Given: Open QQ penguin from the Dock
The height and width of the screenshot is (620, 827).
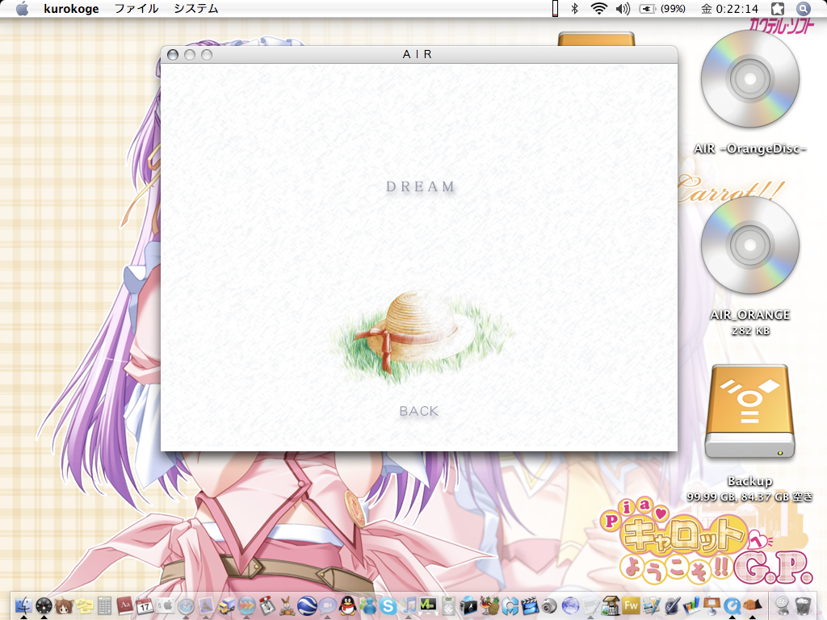Looking at the screenshot, I should pos(347,605).
